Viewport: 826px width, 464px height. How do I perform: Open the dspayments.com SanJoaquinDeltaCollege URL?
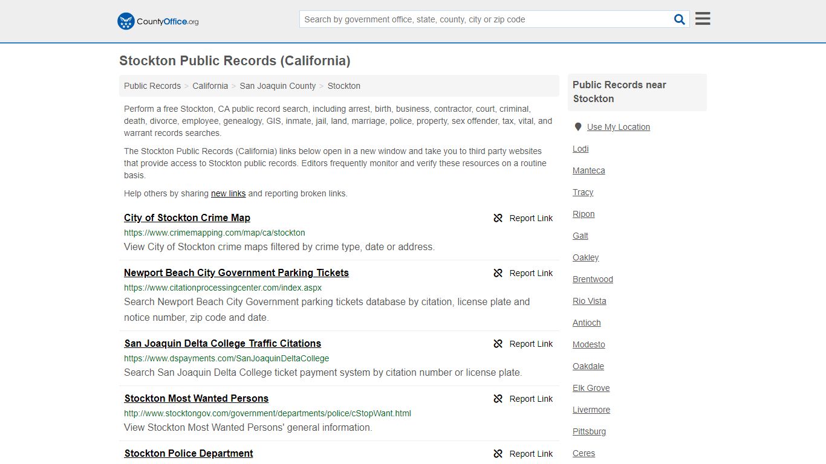[227, 358]
